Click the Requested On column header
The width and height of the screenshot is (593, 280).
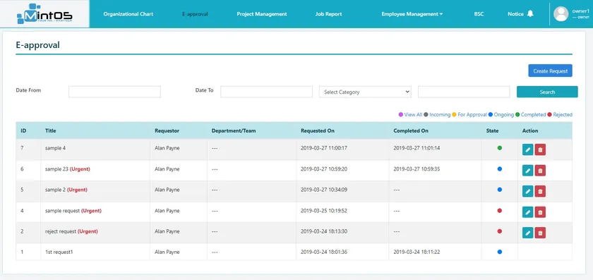pyautogui.click(x=318, y=130)
